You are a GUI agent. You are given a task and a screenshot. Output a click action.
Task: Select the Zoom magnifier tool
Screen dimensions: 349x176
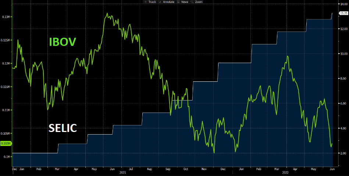196,2
